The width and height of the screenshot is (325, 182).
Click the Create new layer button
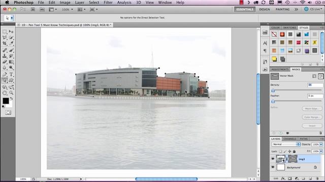310,178
